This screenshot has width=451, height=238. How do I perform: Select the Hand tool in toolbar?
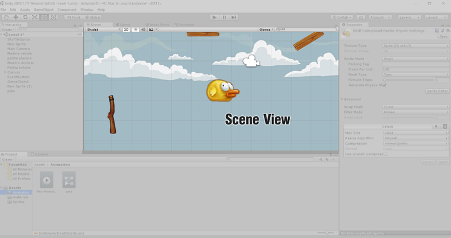pos(6,17)
